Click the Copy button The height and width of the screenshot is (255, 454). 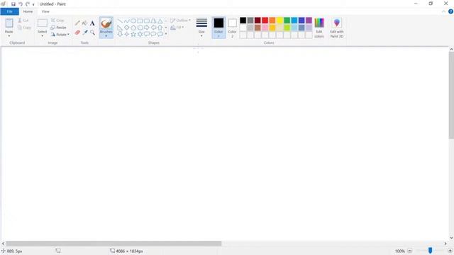tap(24, 28)
